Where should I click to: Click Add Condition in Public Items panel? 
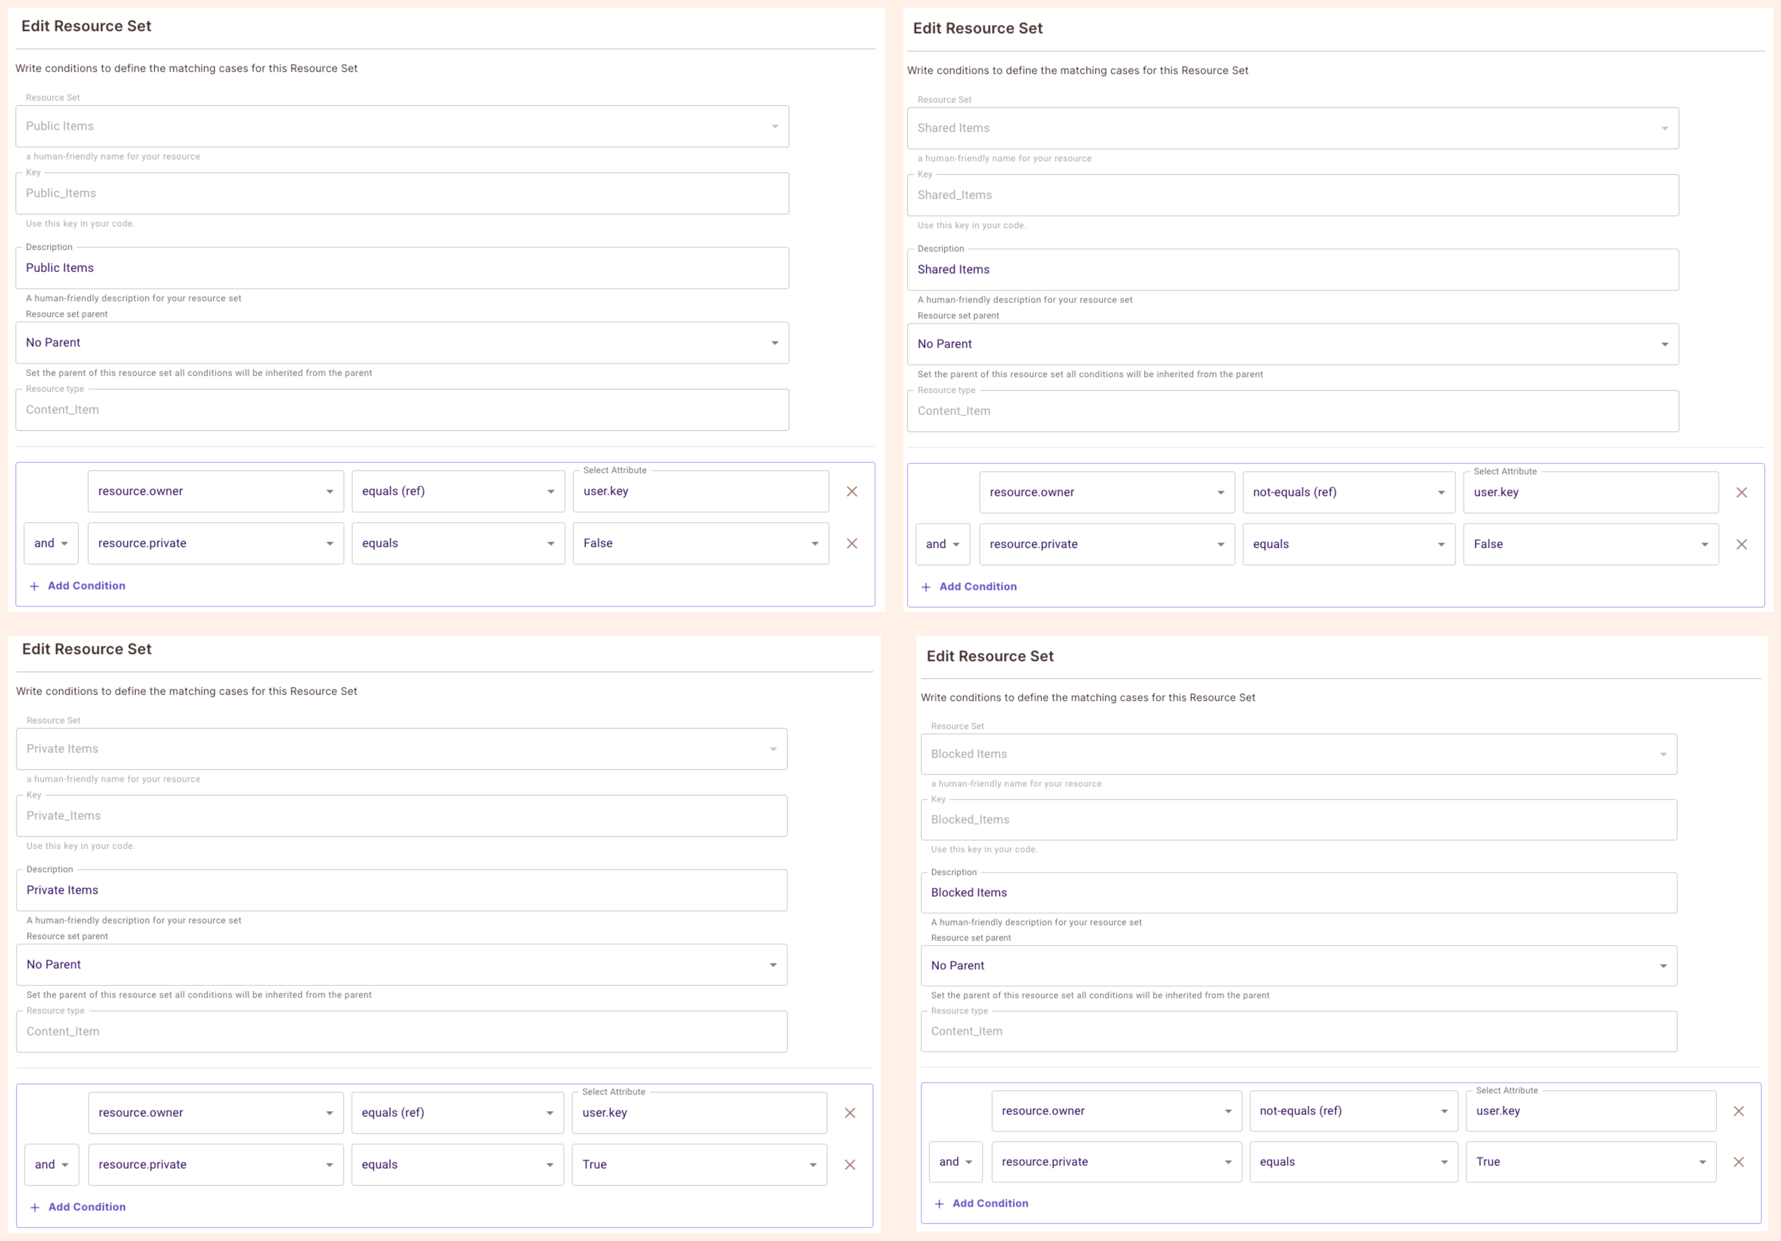tap(77, 586)
